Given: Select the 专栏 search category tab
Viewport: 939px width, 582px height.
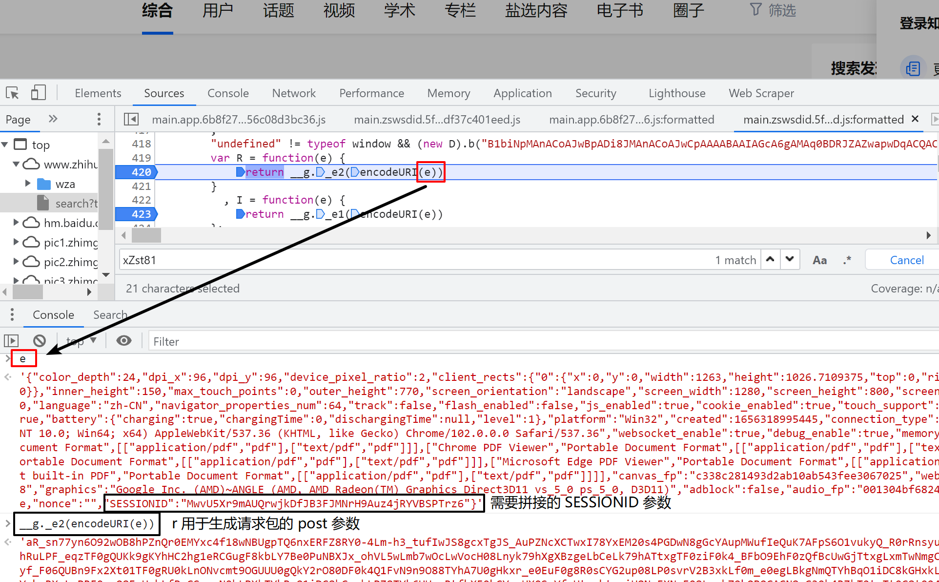Looking at the screenshot, I should (x=460, y=10).
